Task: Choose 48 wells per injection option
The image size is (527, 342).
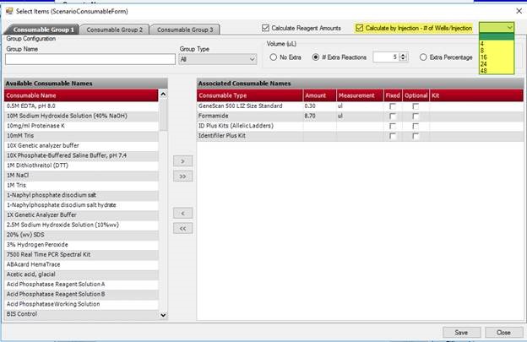Action: coord(497,71)
